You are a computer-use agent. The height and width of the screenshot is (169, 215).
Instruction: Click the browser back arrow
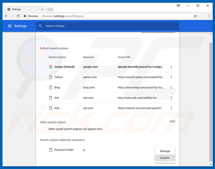(x=6, y=16)
